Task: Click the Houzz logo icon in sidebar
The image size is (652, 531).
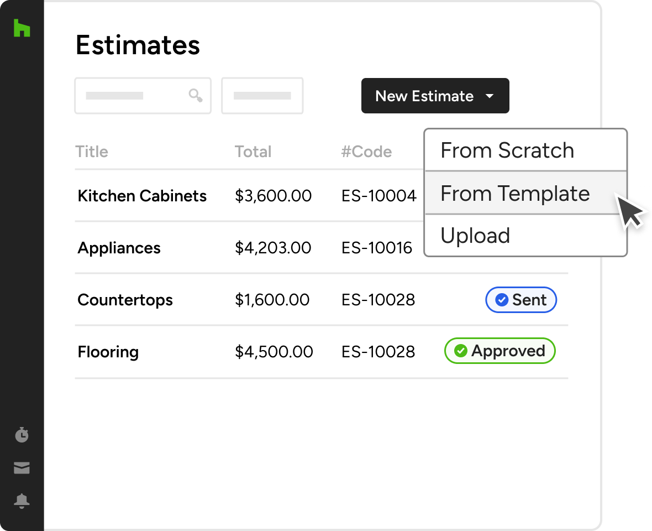Action: click(x=22, y=28)
